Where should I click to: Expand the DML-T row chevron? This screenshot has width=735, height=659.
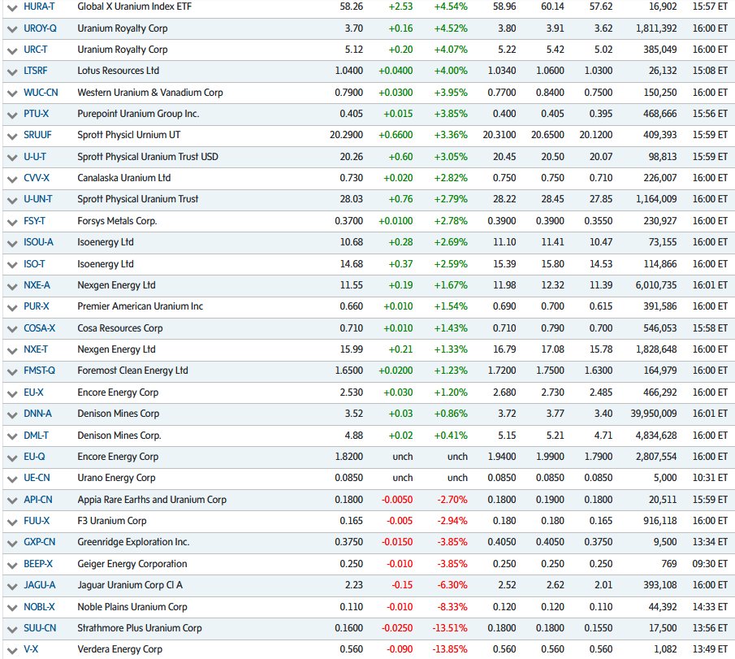[x=12, y=436]
